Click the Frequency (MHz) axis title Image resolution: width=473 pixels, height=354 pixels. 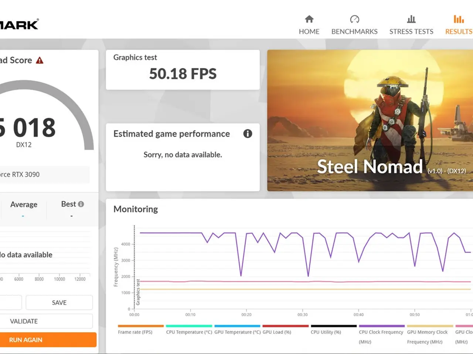[116, 267]
